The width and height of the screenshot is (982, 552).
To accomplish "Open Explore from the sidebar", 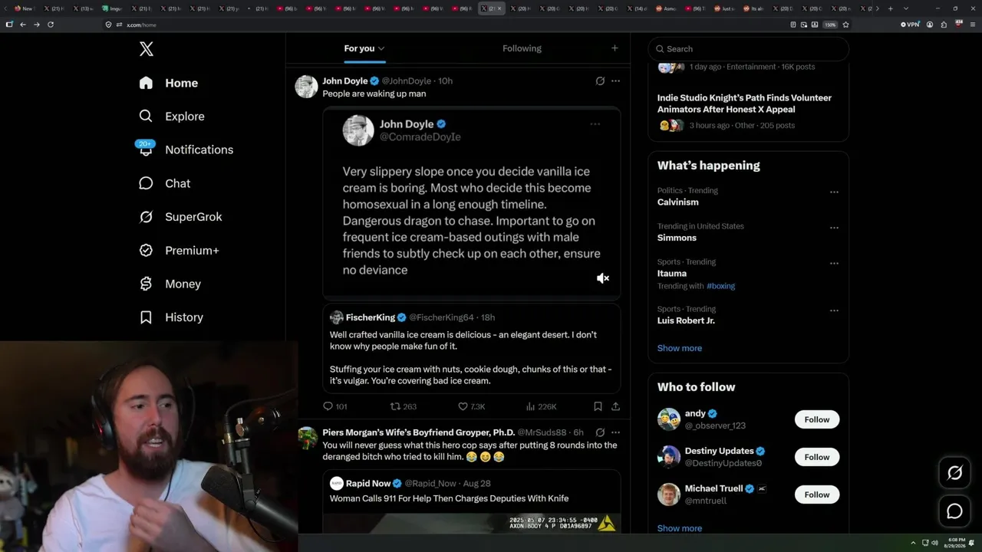I will click(x=172, y=117).
